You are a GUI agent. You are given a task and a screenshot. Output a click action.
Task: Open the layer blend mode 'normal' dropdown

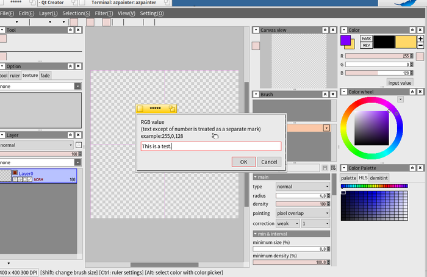tap(37, 145)
